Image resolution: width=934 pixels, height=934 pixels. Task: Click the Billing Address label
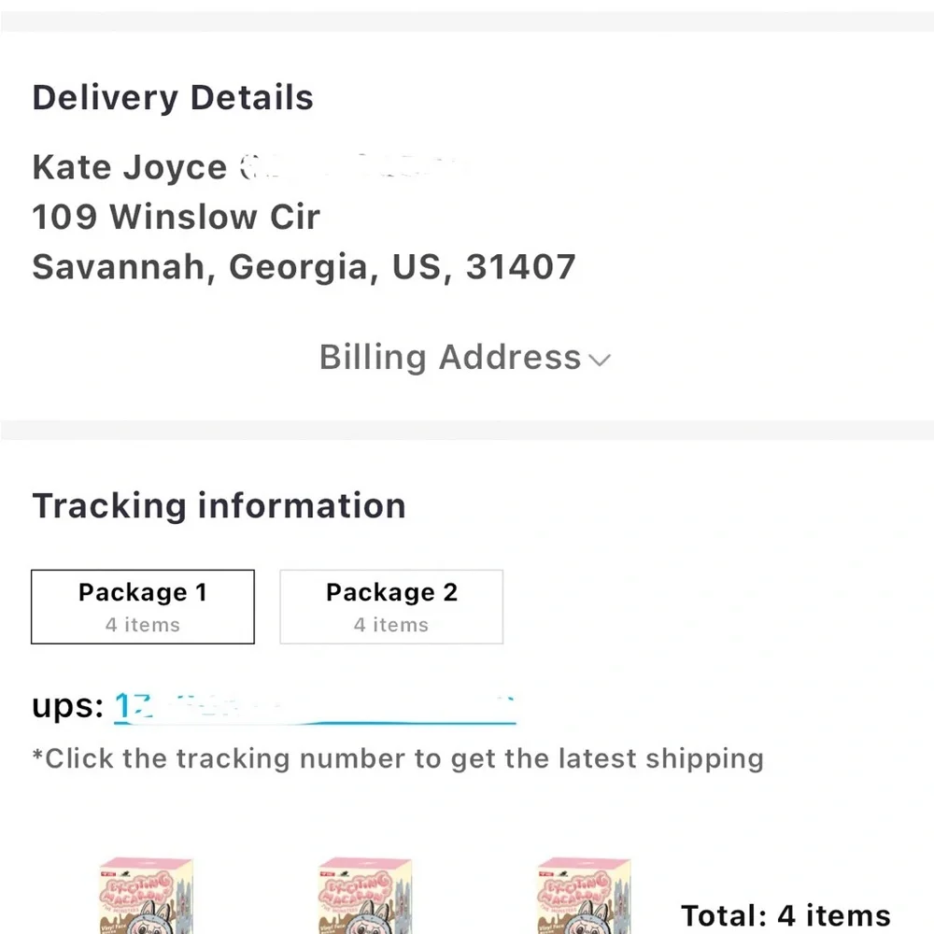[450, 358]
